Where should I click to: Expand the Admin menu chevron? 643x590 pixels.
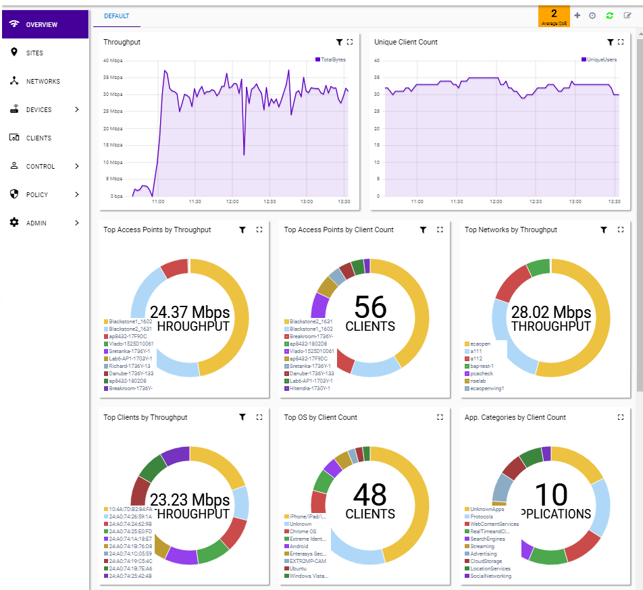(77, 223)
